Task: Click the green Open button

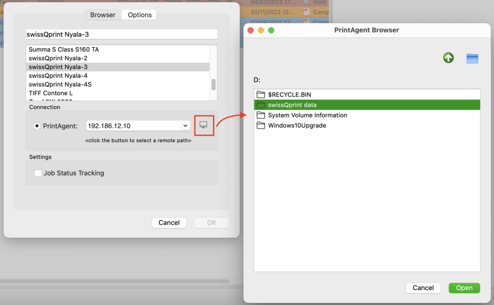Action: coord(464,288)
